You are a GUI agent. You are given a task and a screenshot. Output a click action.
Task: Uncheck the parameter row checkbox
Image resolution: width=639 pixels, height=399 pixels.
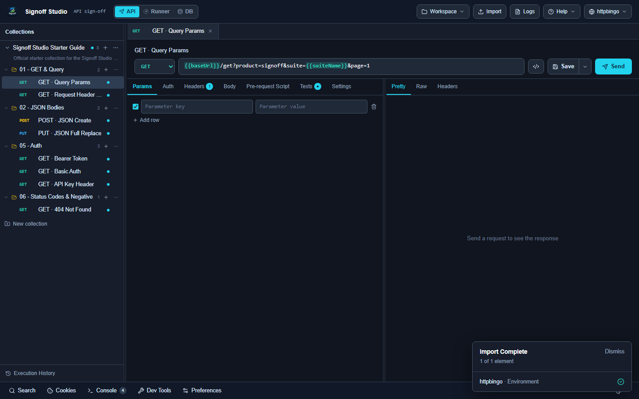135,107
